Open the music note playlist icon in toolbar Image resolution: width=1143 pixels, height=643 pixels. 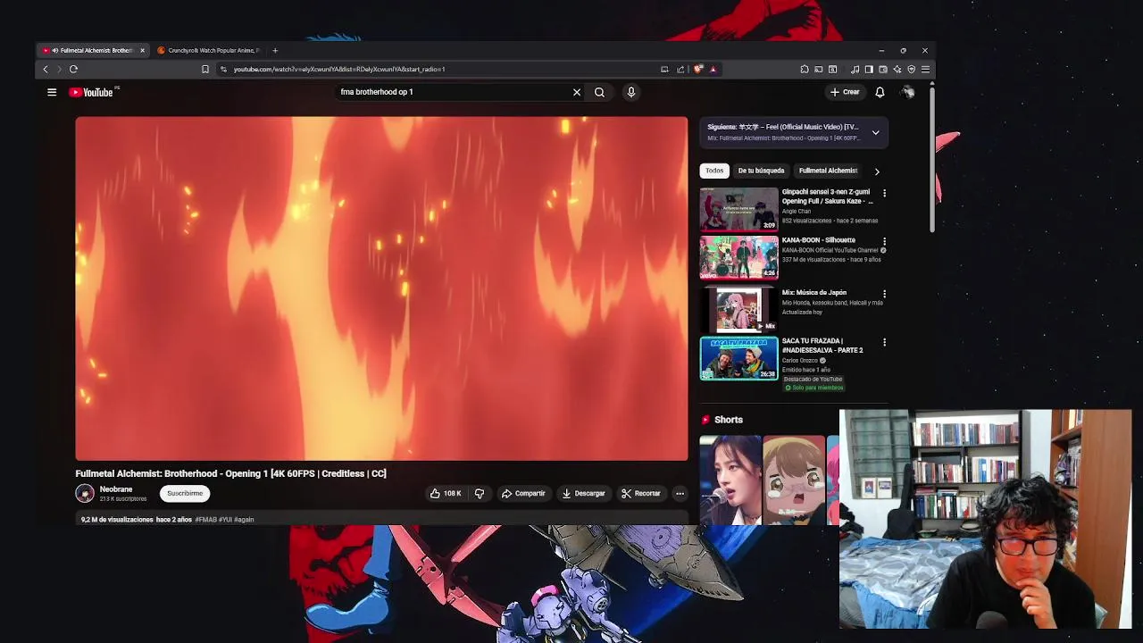[x=855, y=69]
